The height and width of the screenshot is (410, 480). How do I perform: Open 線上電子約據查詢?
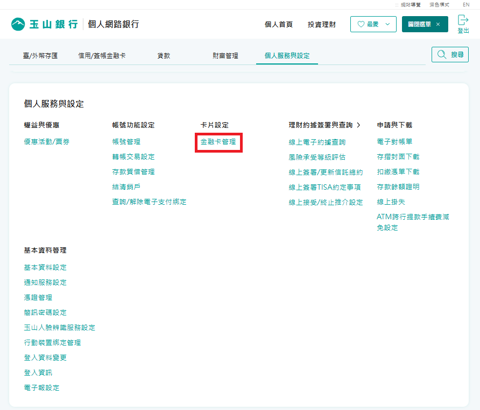click(317, 142)
